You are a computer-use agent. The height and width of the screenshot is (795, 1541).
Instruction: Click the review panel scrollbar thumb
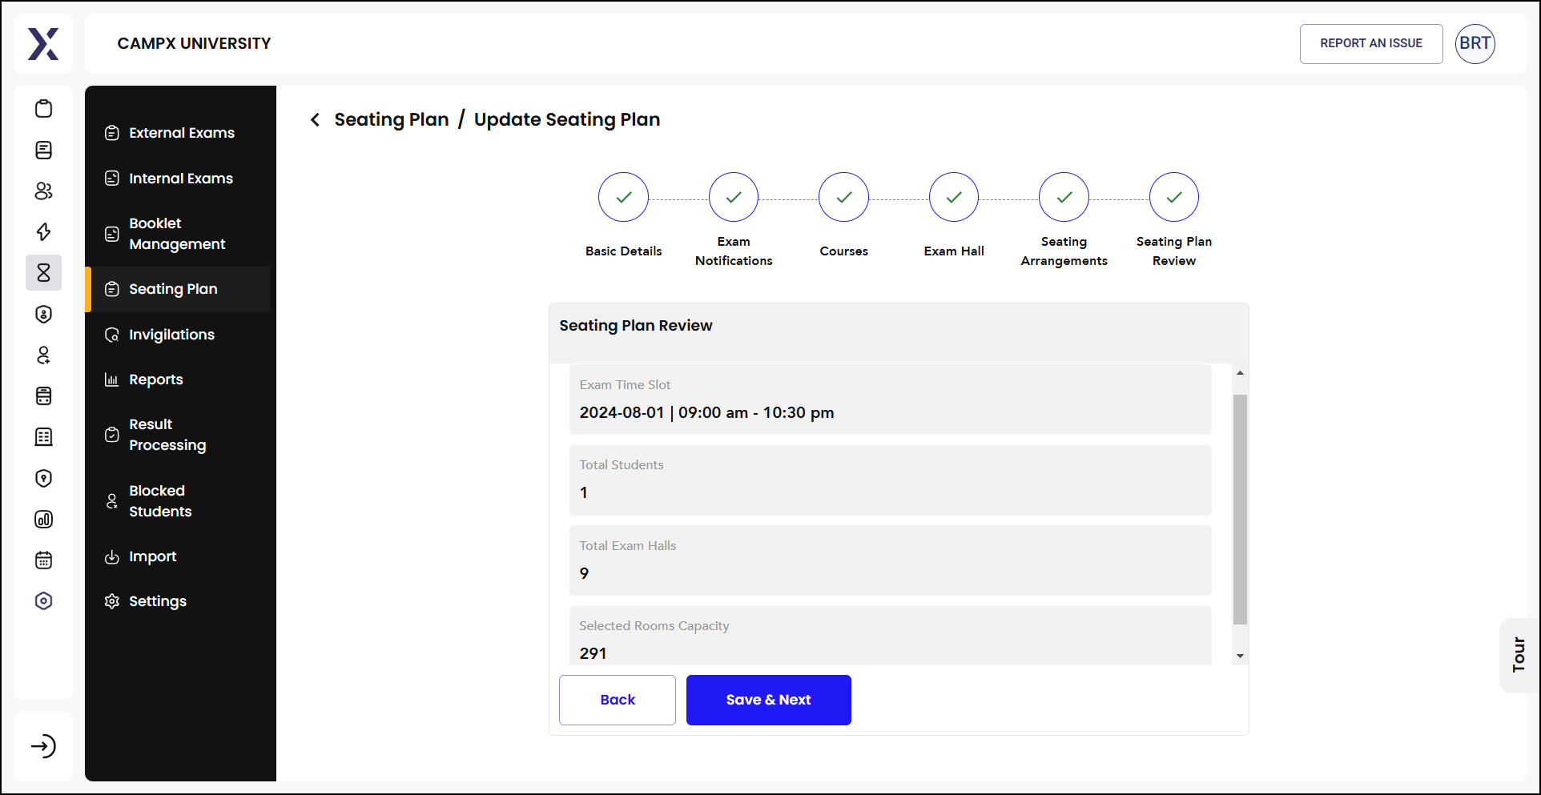click(x=1240, y=509)
